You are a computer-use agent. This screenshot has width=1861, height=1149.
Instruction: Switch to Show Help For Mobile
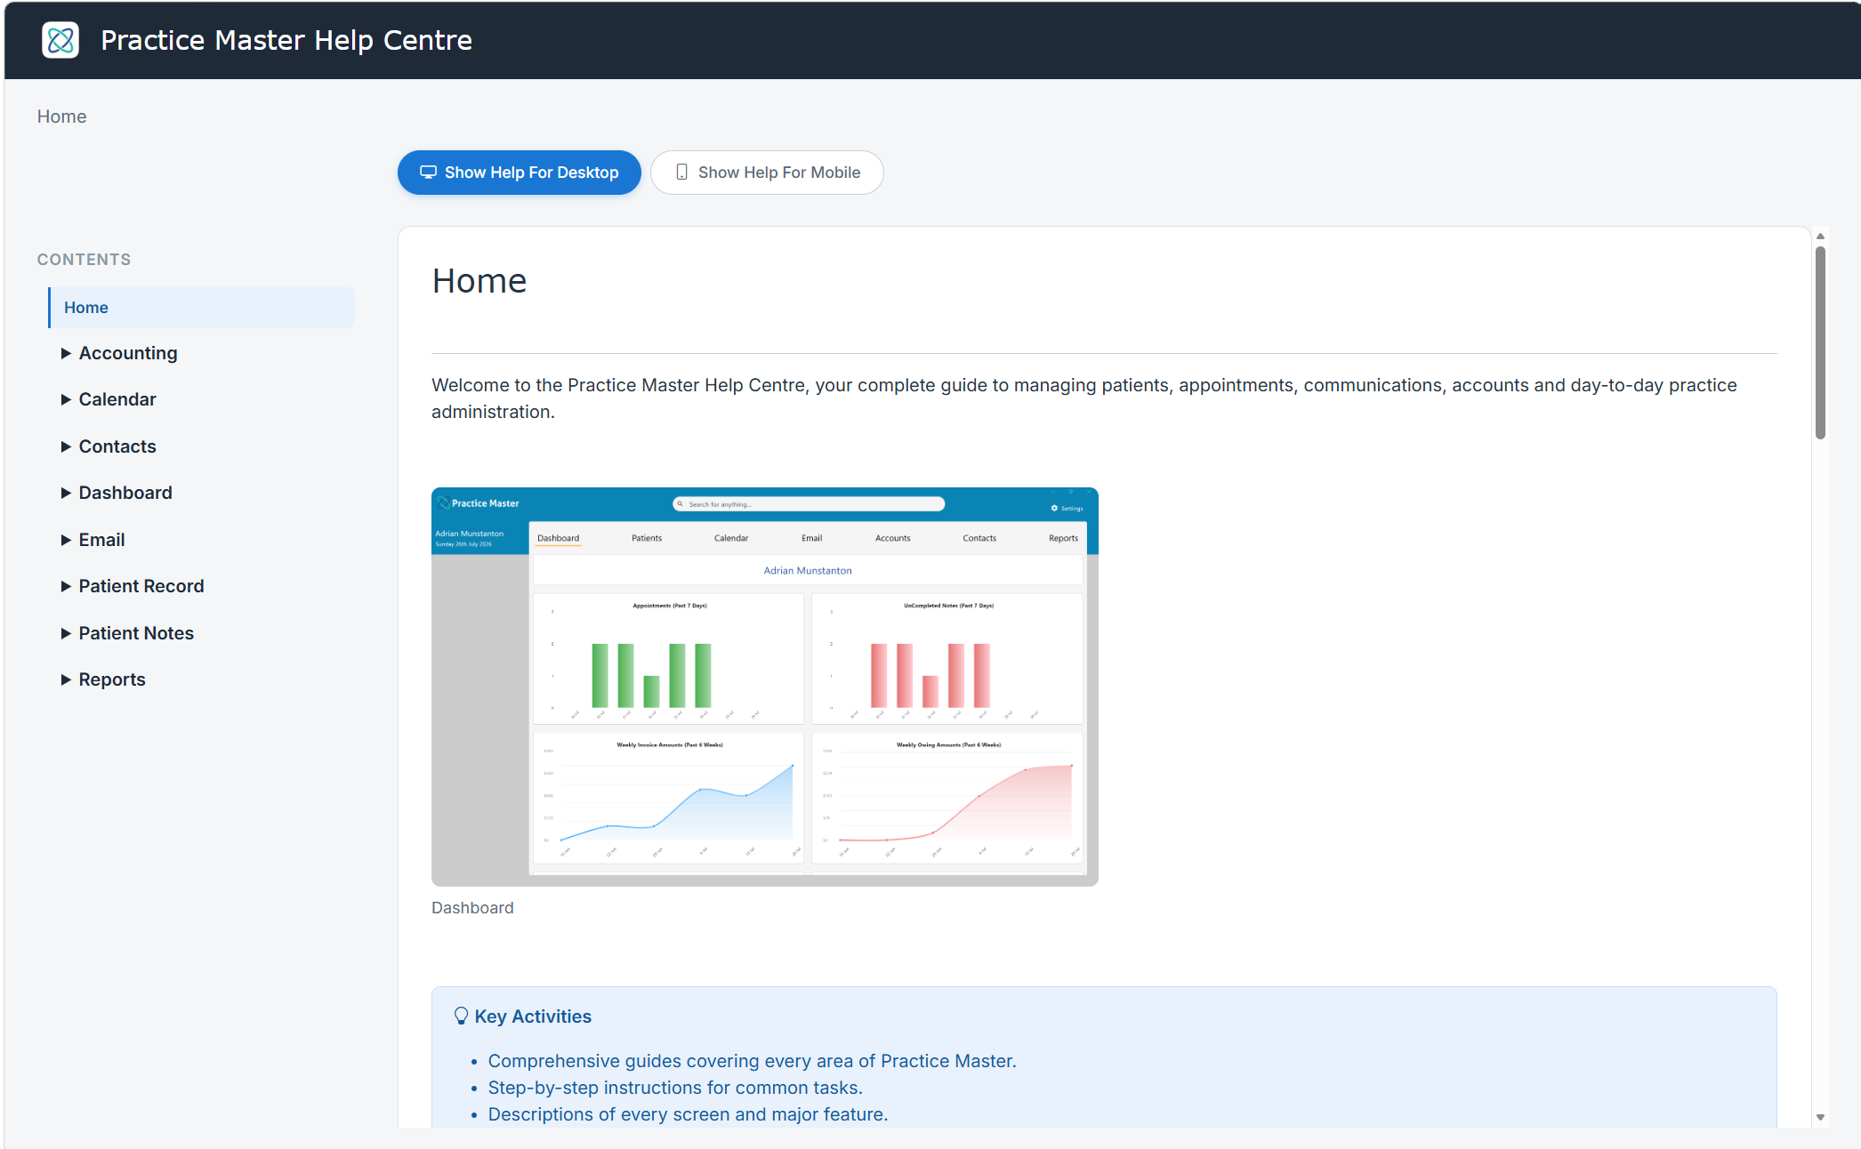tap(767, 173)
